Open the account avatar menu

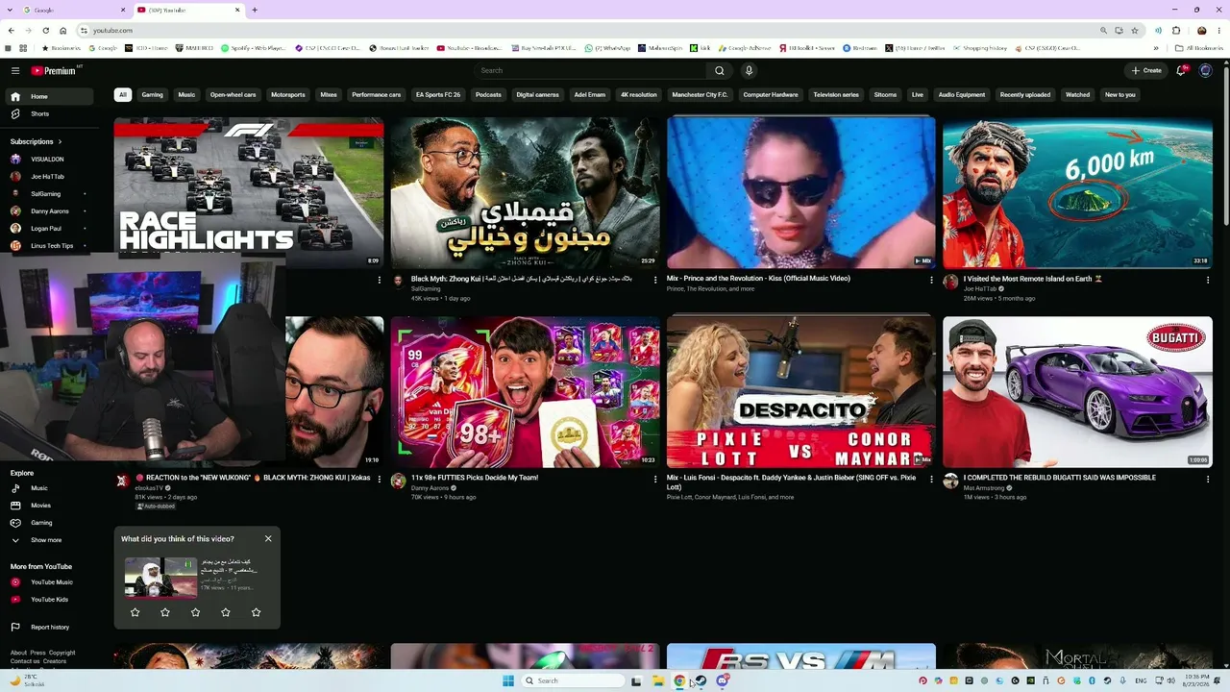(x=1206, y=70)
